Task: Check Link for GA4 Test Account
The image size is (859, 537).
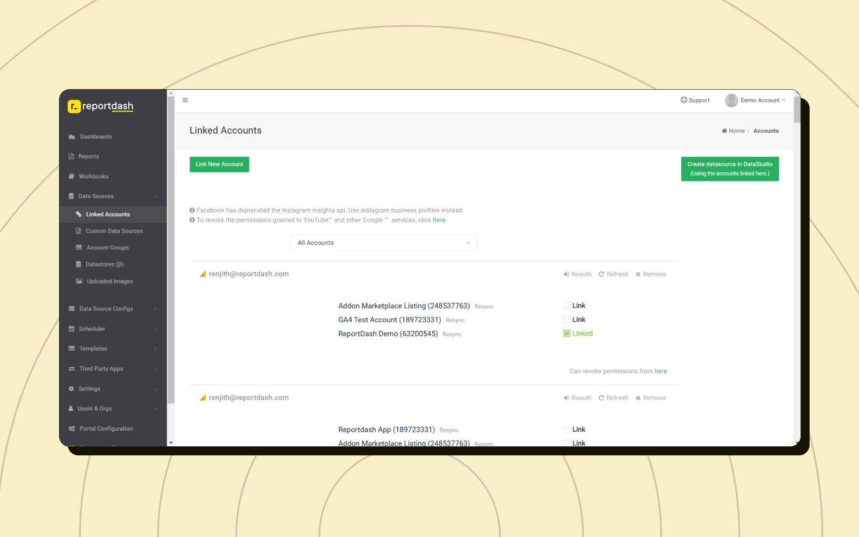Action: 567,320
